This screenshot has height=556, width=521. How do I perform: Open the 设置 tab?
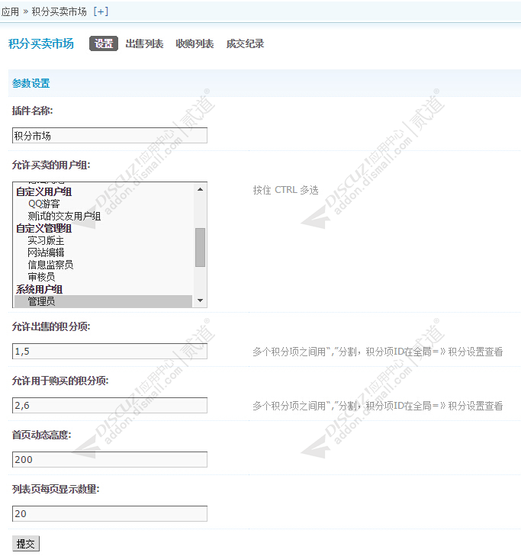coord(104,43)
